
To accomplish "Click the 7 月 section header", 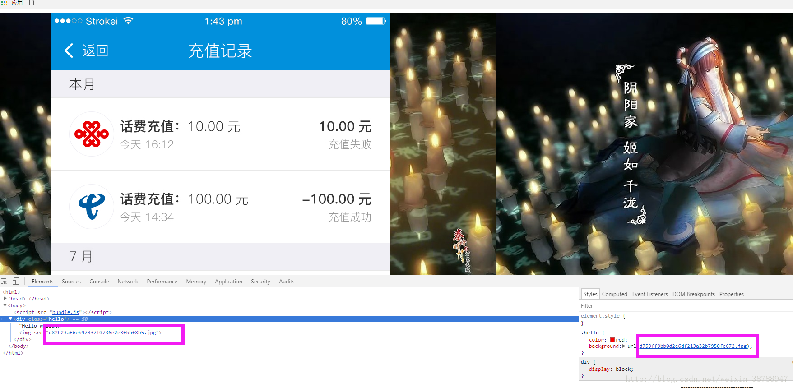I will coord(220,256).
